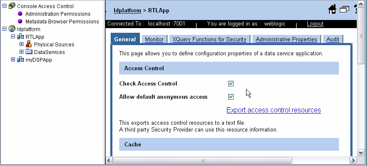Click the 'localhost :7001' connection text
Viewport: 367px width, 166px height.
point(166,24)
